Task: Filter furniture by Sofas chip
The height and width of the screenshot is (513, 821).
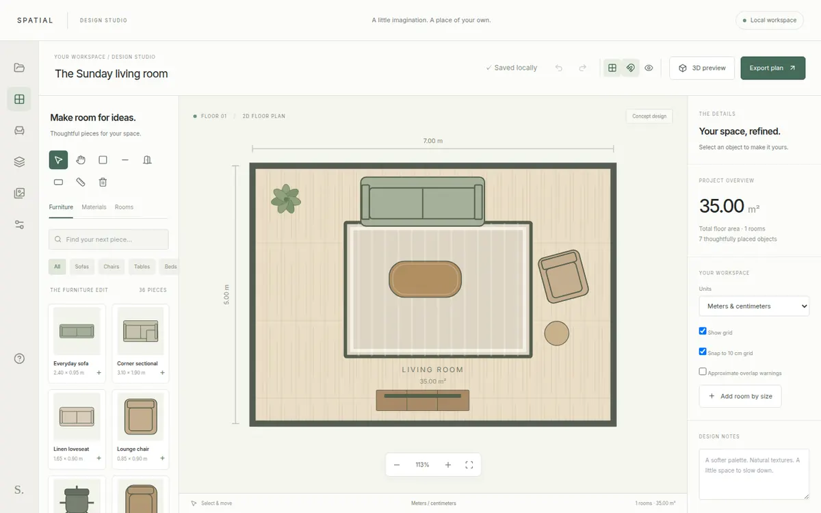Action: [82, 267]
